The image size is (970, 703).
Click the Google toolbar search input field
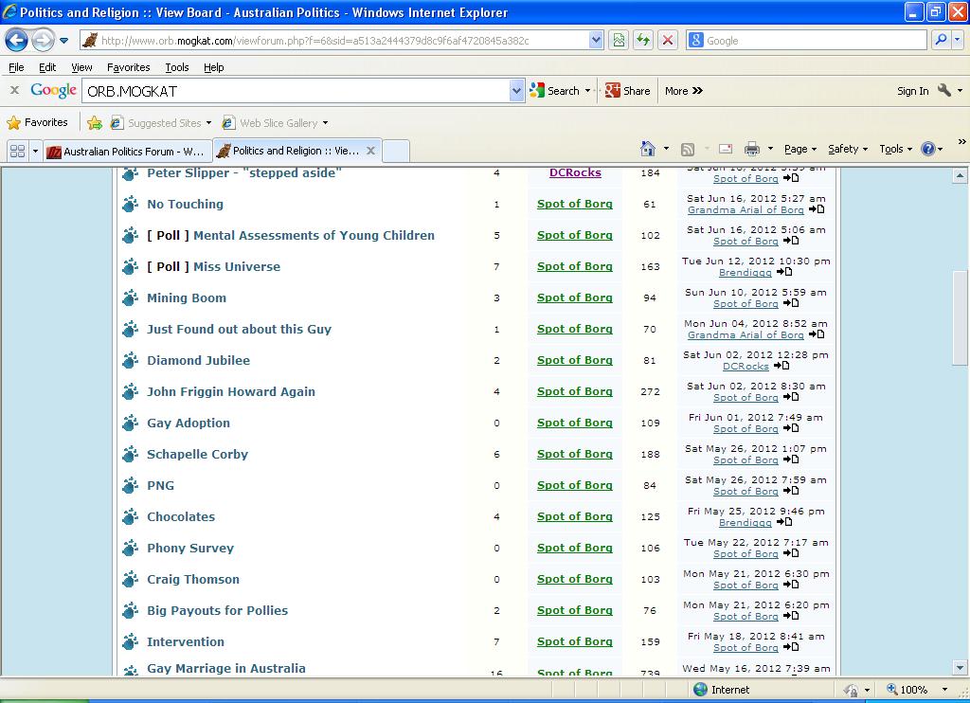coord(296,91)
